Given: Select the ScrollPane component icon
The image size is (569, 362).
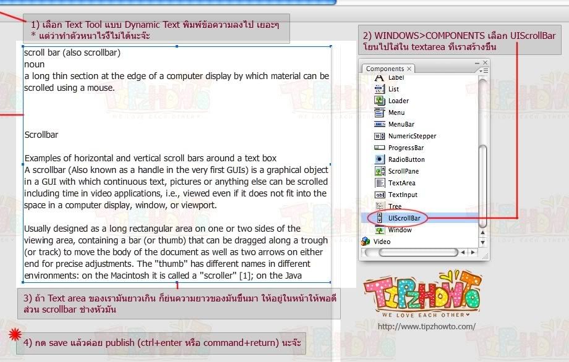Looking at the screenshot, I should point(380,171).
